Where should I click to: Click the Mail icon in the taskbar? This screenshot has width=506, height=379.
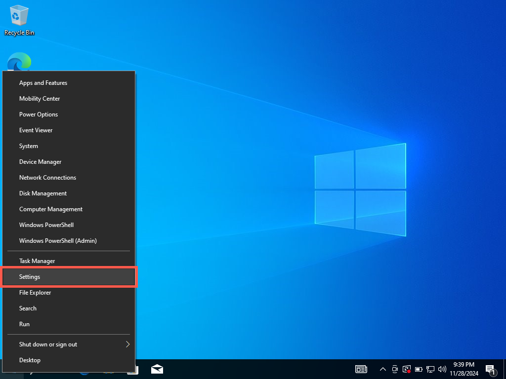click(157, 369)
